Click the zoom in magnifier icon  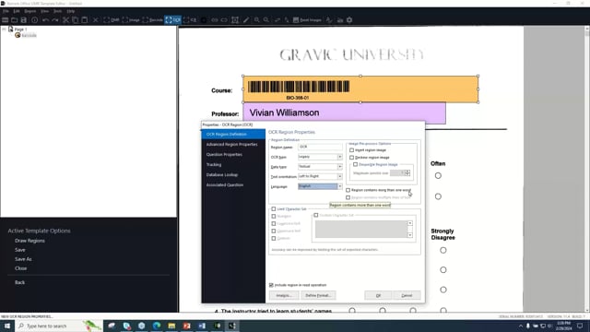[256, 20]
